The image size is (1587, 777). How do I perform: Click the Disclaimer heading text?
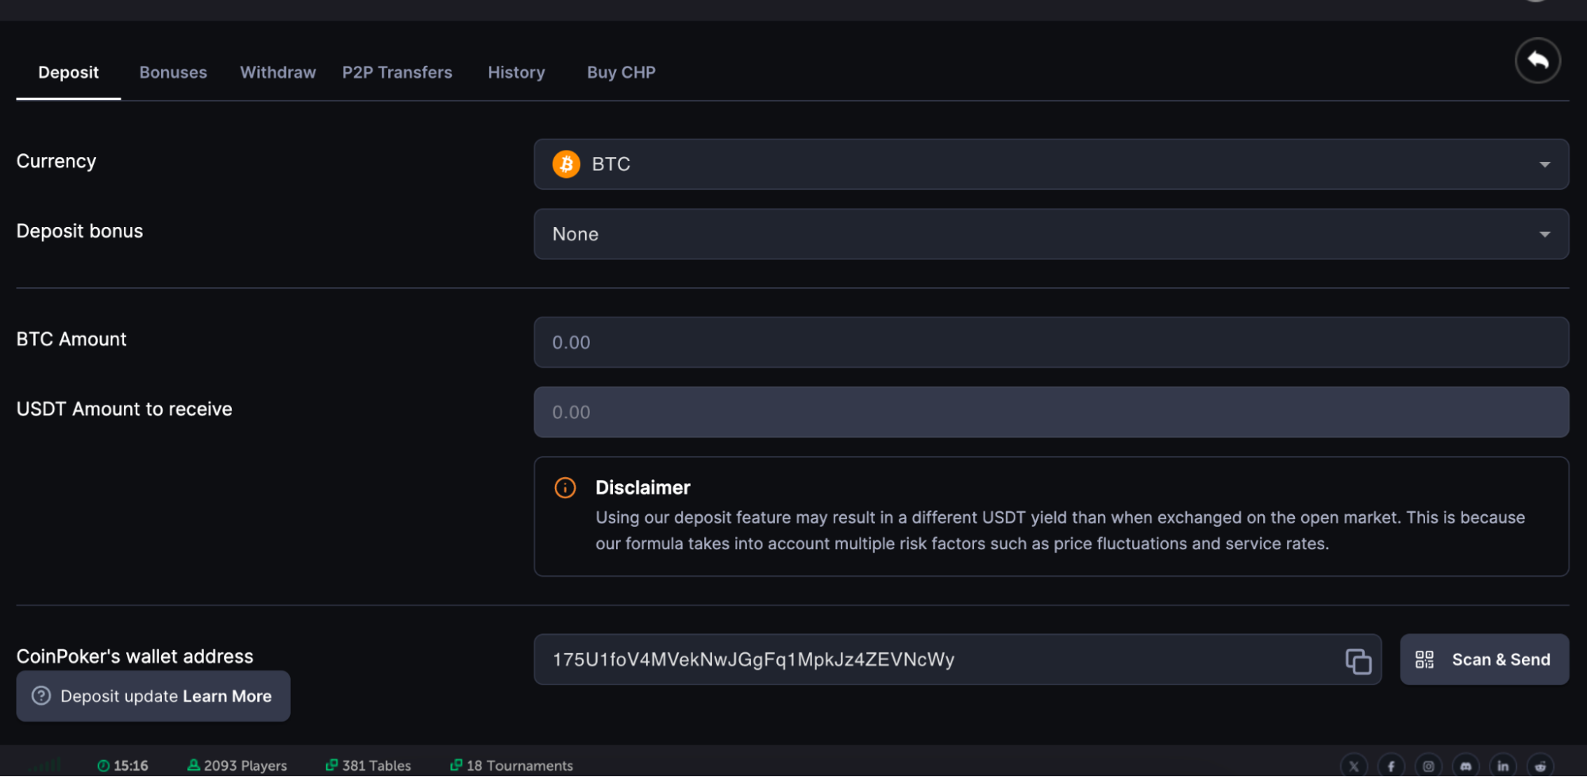click(642, 487)
